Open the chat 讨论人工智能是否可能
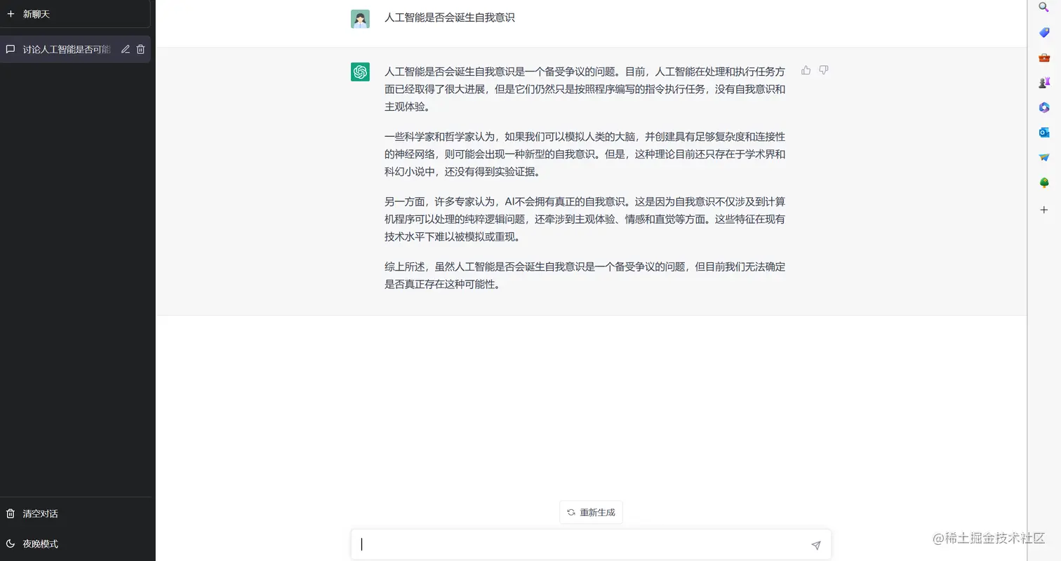Image resolution: width=1061 pixels, height=561 pixels. pos(75,49)
